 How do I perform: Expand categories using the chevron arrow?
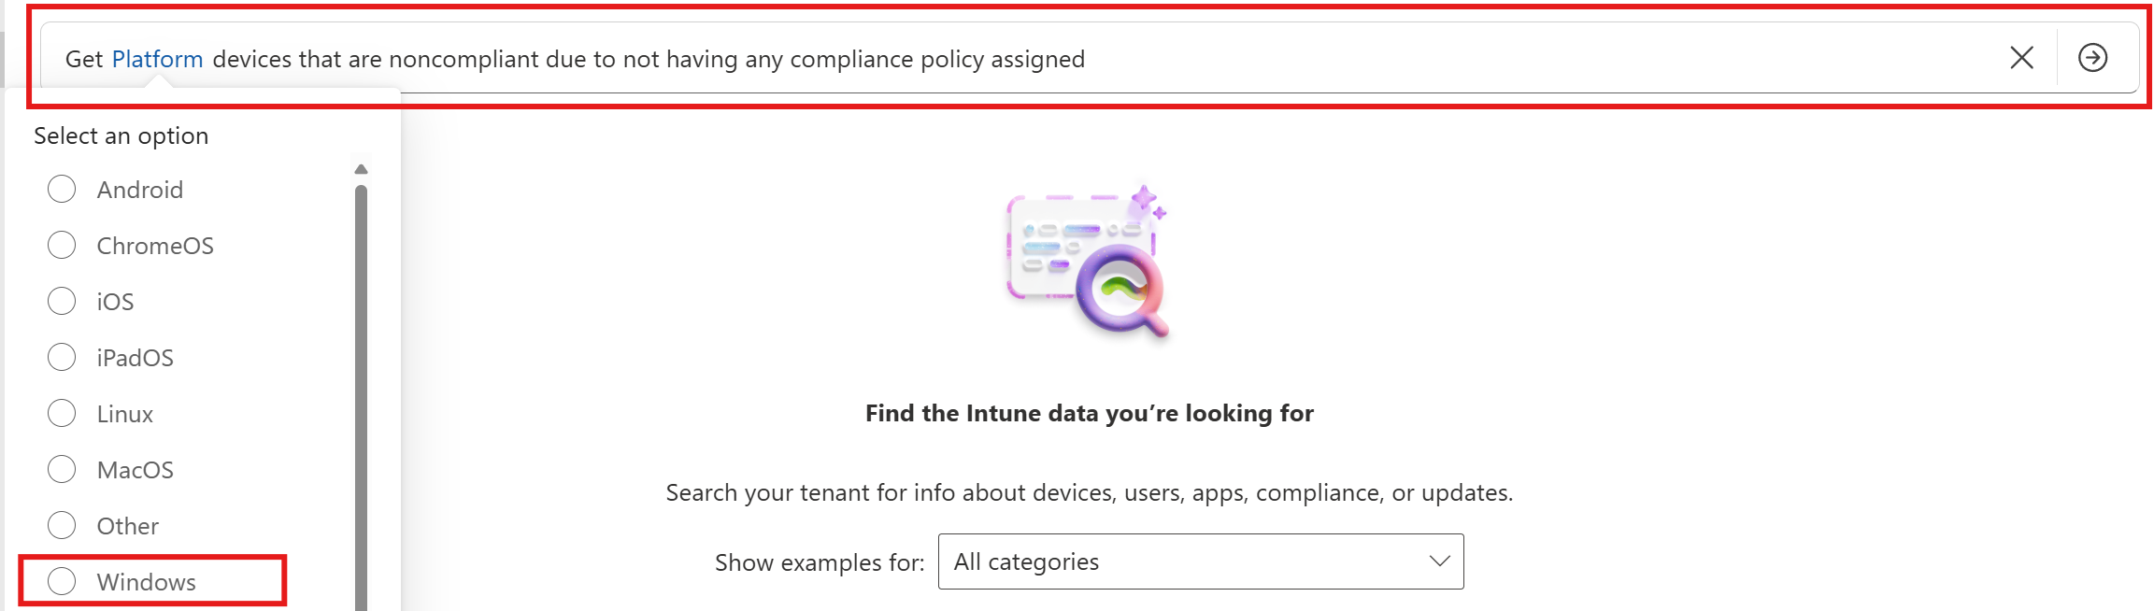click(1439, 561)
